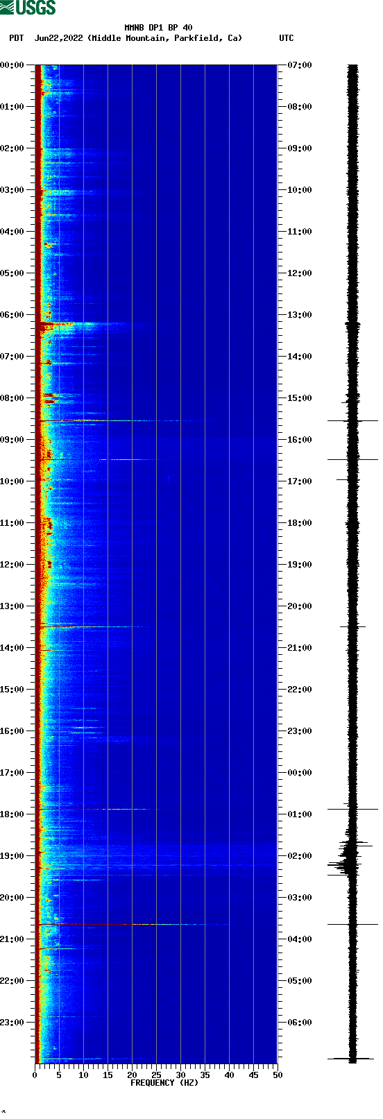This screenshot has width=383, height=1119.
Task: Click the 11:00 UTC time label
Action: click(x=300, y=232)
